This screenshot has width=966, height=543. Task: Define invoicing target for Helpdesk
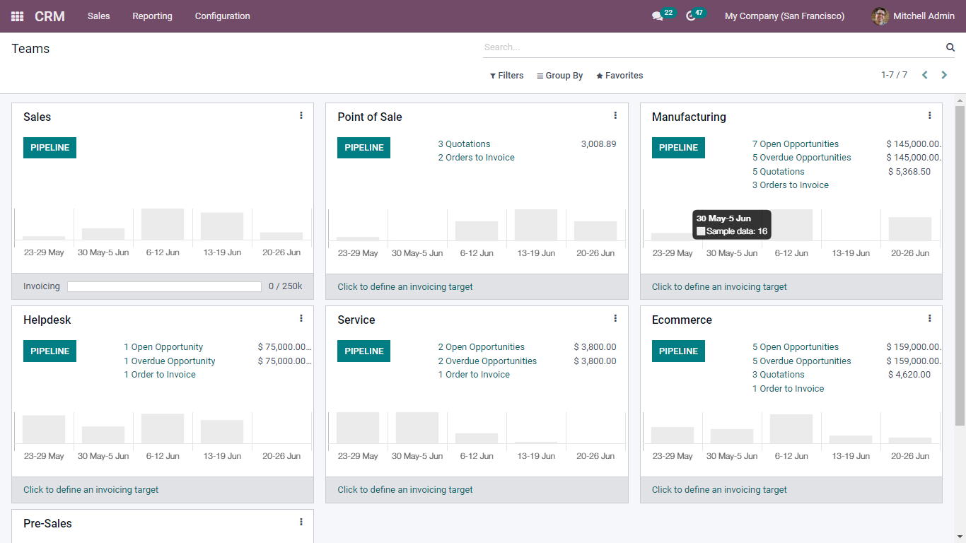(x=91, y=490)
